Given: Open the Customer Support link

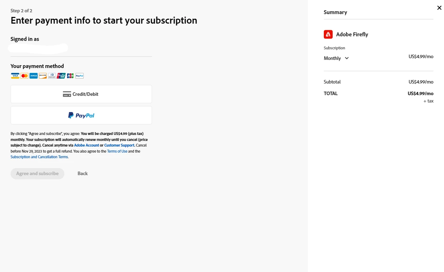Looking at the screenshot, I should click(119, 145).
